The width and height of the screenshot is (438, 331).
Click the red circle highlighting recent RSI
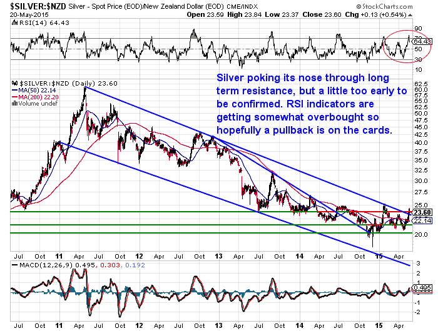[x=400, y=46]
